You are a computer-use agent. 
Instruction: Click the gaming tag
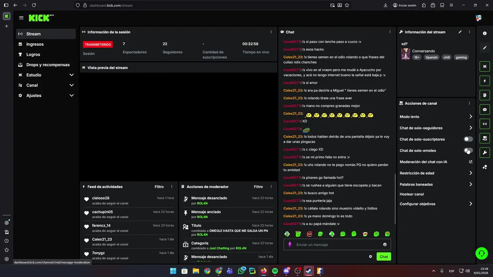coord(461,57)
